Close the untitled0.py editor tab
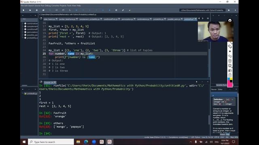Image resolution: width=259 pixels, height=145 pixels. (x=195, y=19)
